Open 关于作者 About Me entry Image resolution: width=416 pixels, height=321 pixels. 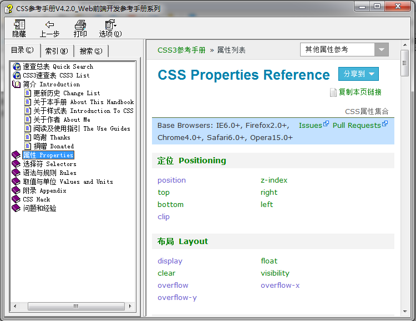coord(62,120)
